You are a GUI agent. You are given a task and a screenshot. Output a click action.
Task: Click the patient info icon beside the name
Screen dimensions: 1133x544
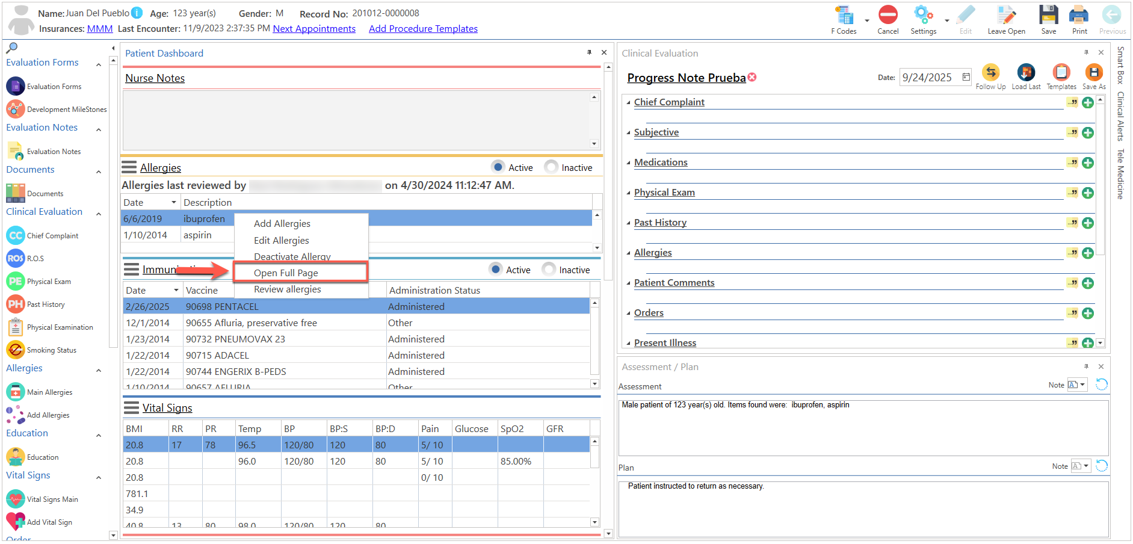(x=137, y=13)
